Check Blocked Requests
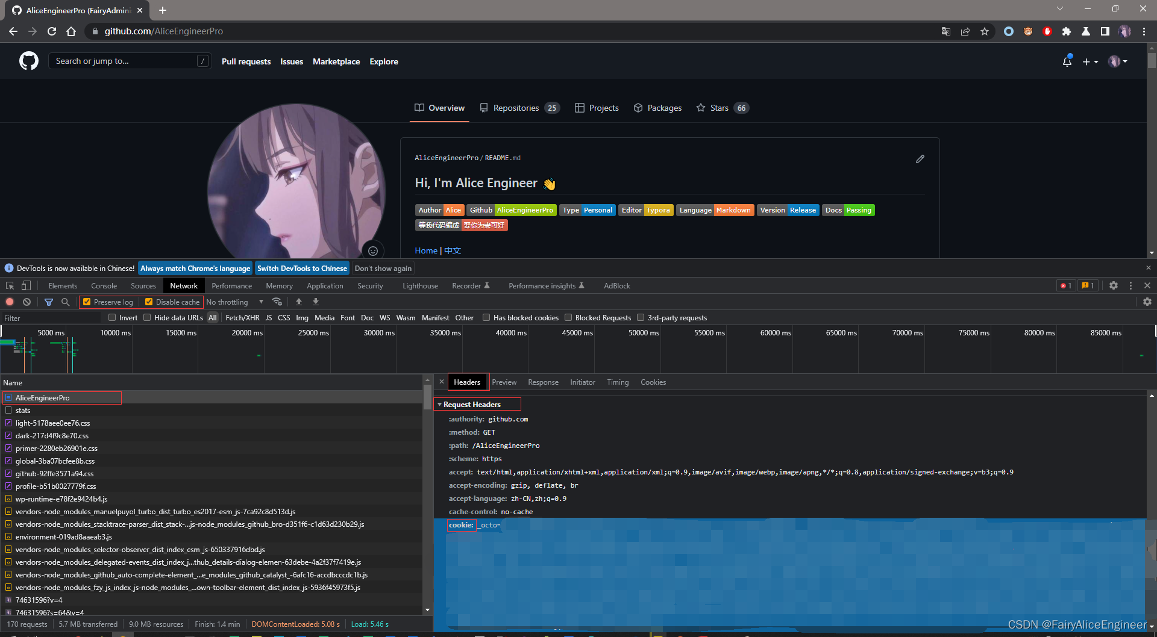Image resolution: width=1157 pixels, height=637 pixels. [568, 317]
